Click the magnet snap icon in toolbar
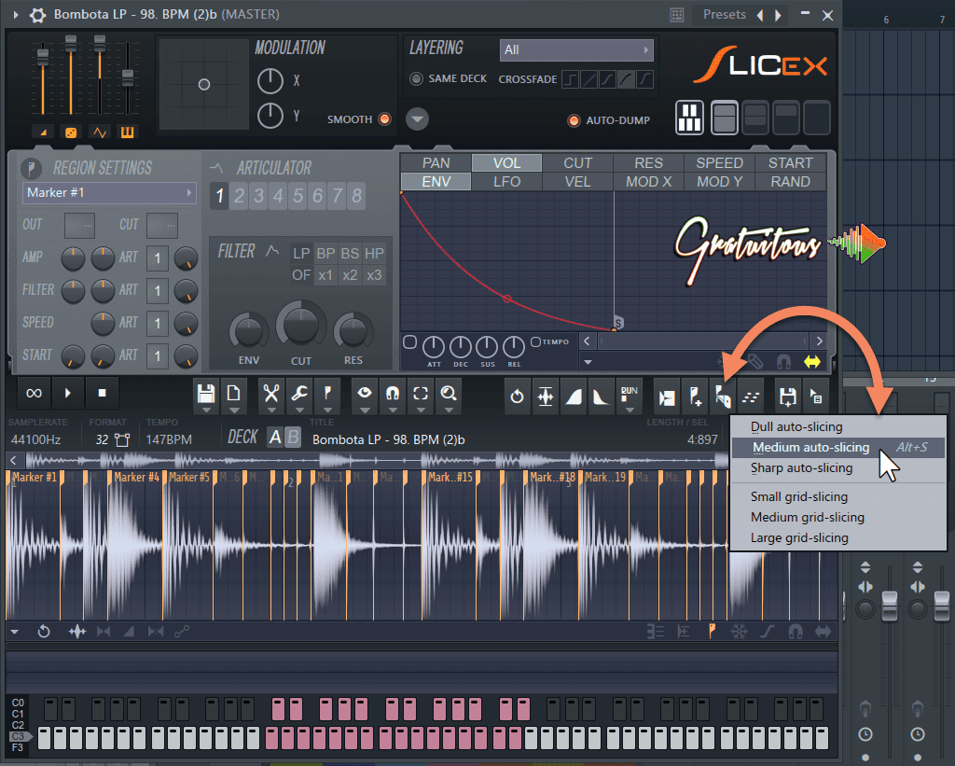Screen dimensions: 955x766 393,394
